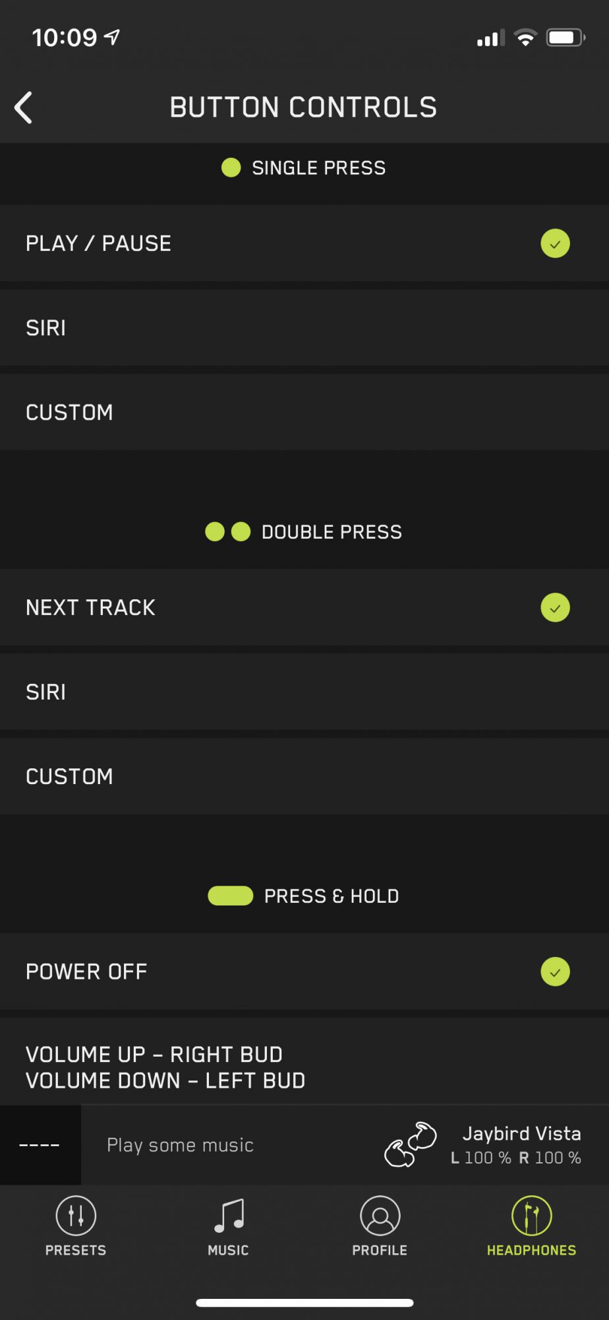Open Custom option under Single Press
Image resolution: width=609 pixels, height=1320 pixels.
pos(304,412)
